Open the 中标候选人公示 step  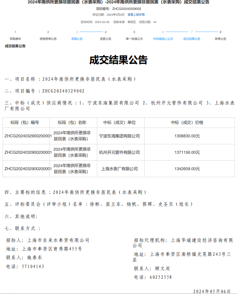[163, 39]
